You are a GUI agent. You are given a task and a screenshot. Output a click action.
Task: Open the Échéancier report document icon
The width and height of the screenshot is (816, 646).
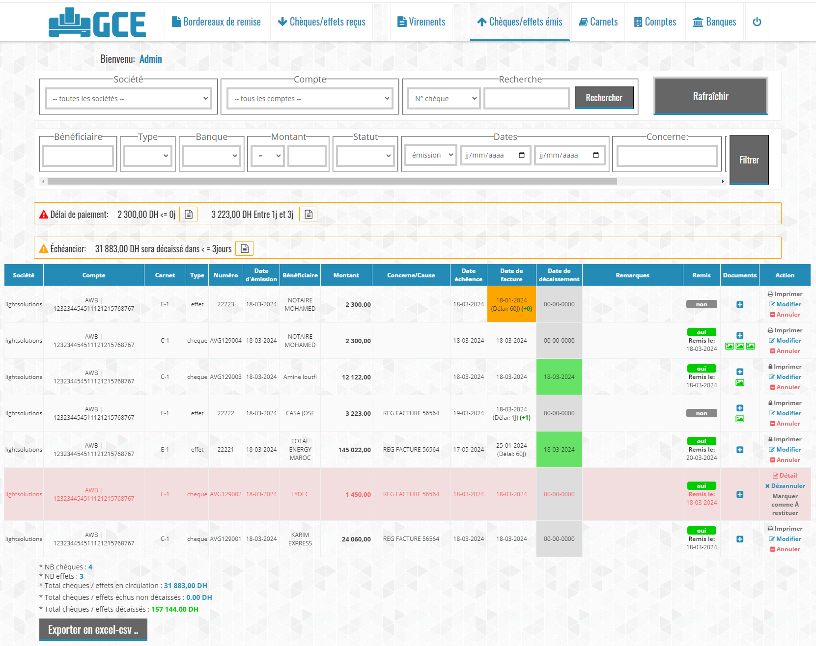(244, 249)
